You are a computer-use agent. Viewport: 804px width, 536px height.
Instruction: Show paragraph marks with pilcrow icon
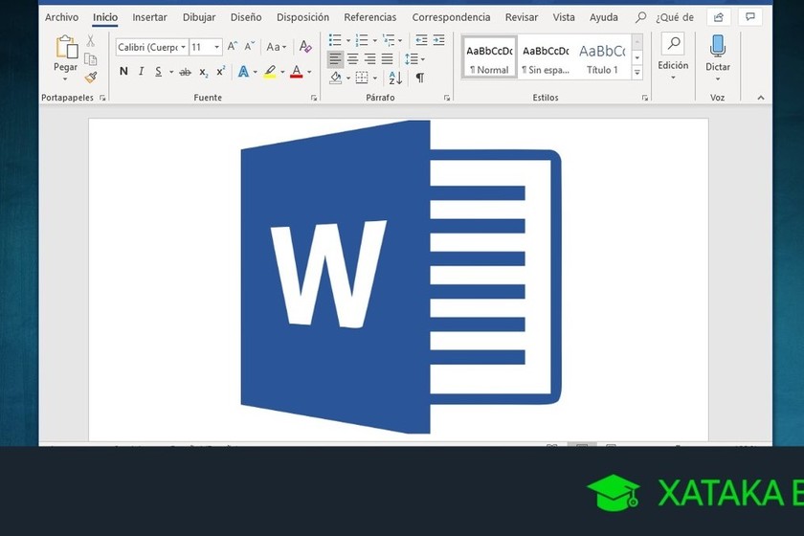(420, 78)
